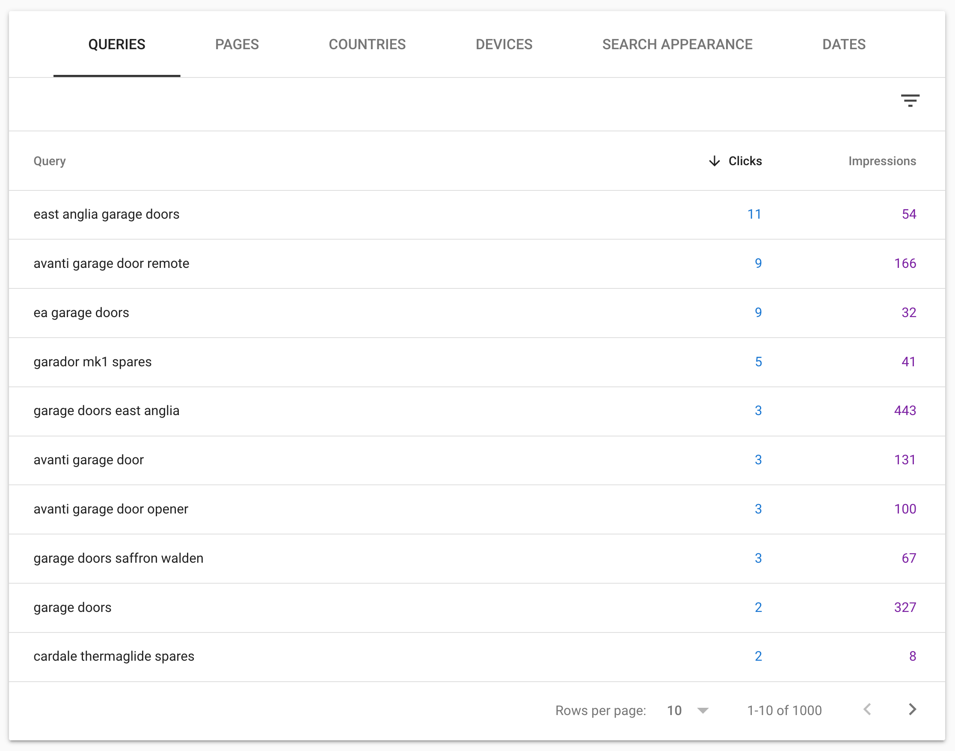
Task: Click the 41 impressions value
Action: 909,362
